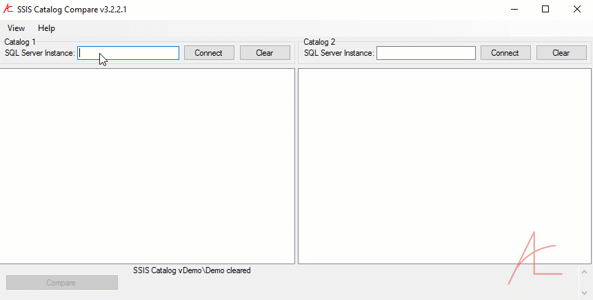Viewport: 593px width, 300px height.
Task: Focus Catalog 1 SQL Server Instance field
Action: [x=128, y=53]
